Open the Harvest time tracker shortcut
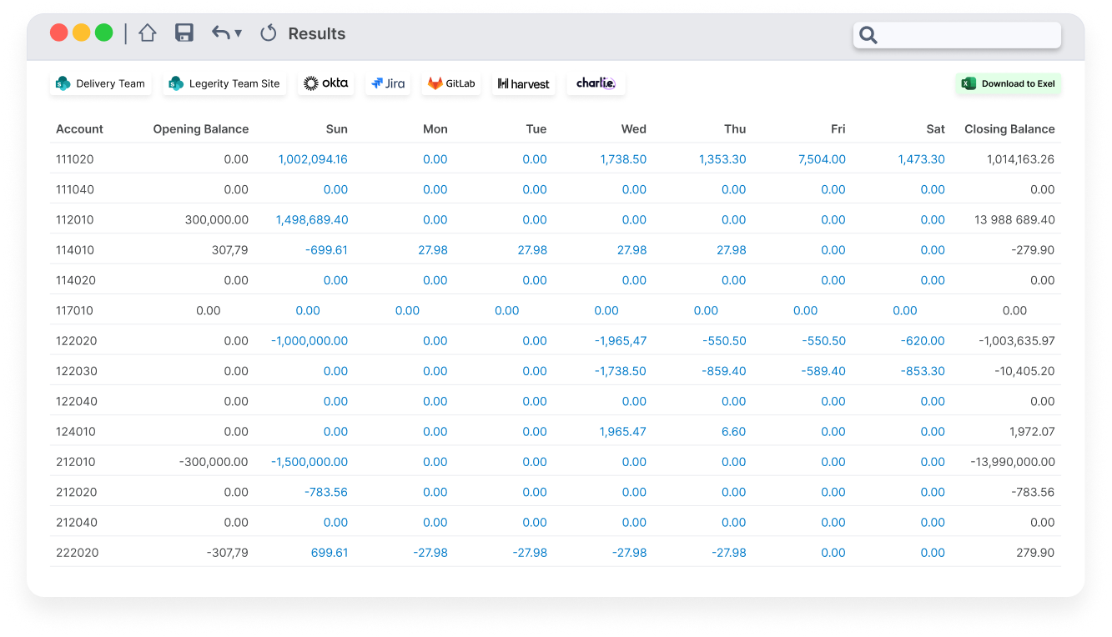This screenshot has width=1112, height=637. pos(523,83)
